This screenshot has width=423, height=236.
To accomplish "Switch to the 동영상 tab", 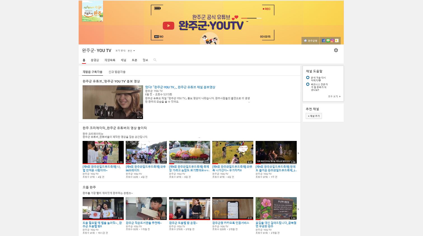I will (x=95, y=60).
